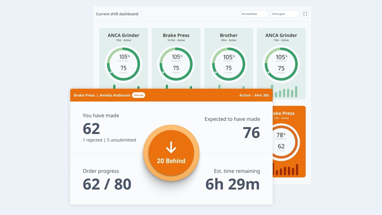382x215 pixels.
Task: Click the expected count 76
Action: coord(251,133)
